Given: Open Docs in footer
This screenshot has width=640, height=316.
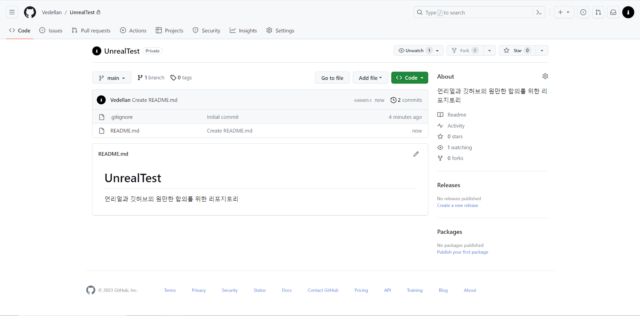Looking at the screenshot, I should [287, 290].
